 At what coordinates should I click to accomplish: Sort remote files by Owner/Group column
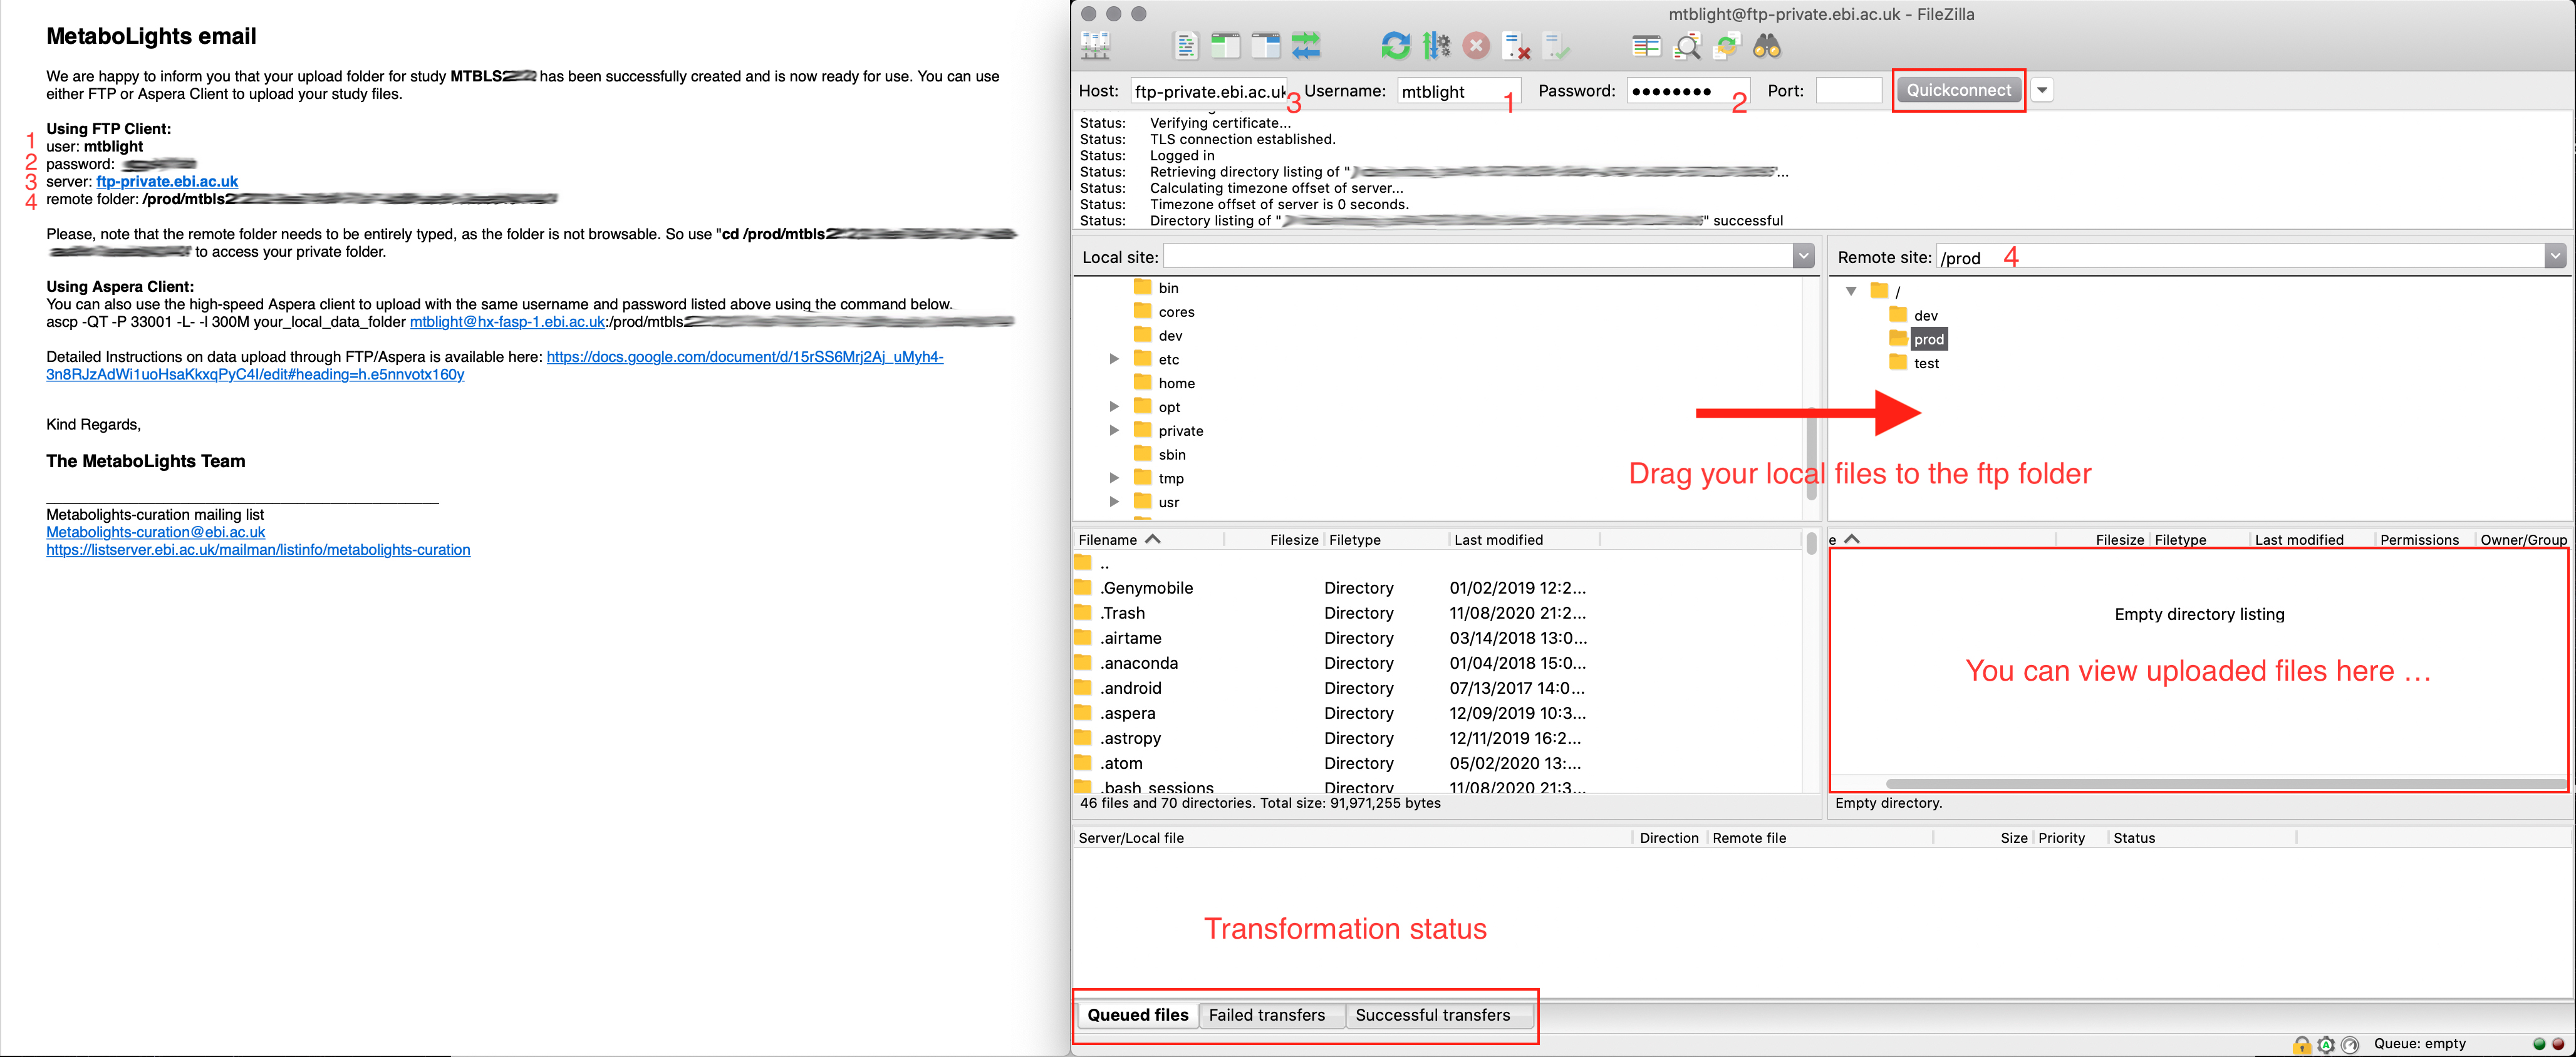2522,540
